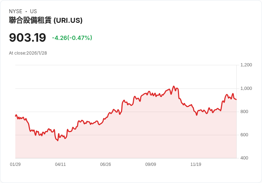Click the US market label

[x=33, y=11]
